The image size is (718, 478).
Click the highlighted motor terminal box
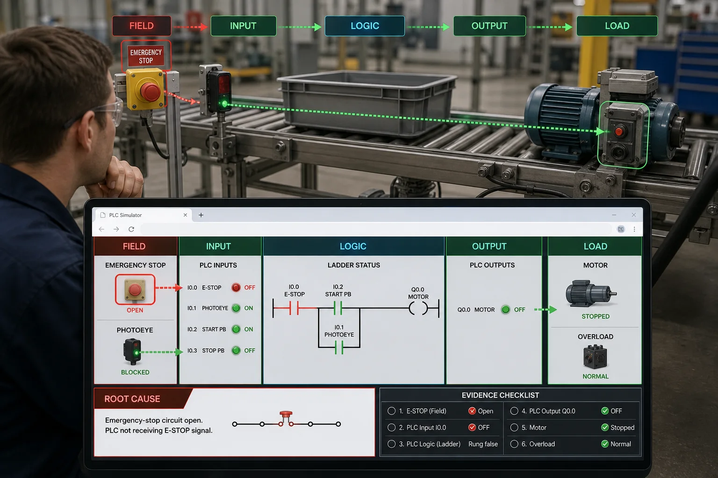[x=623, y=134]
